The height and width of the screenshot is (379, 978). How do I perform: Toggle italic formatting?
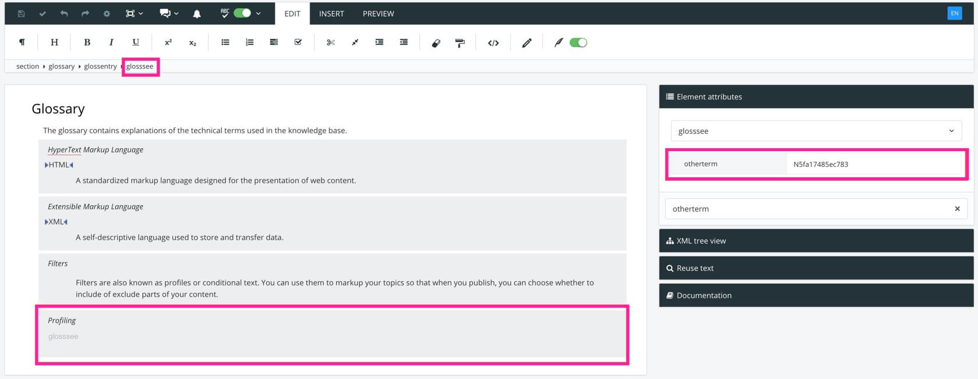click(111, 42)
